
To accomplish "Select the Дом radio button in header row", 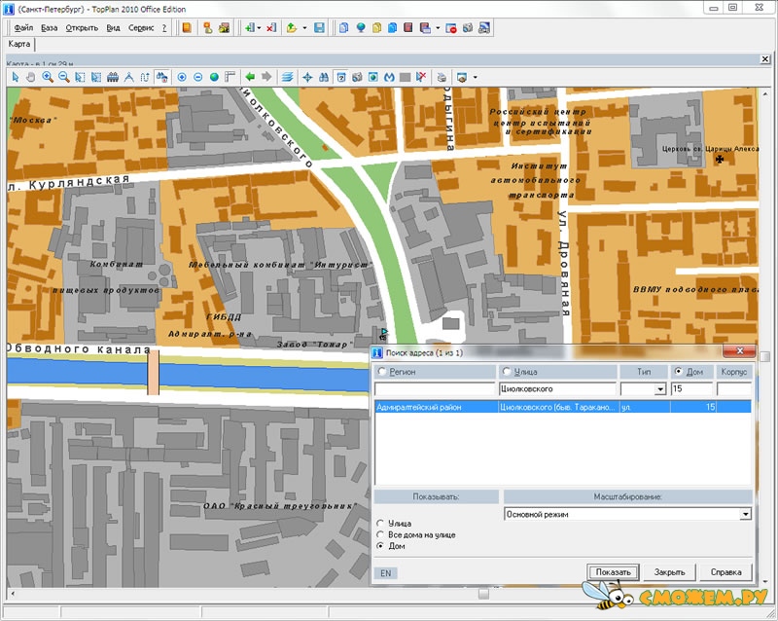I will pyautogui.click(x=678, y=372).
